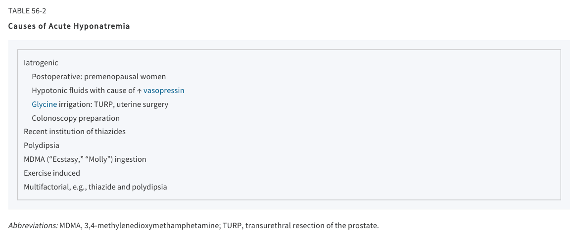578x238 pixels.
Task: Click the word MDMA in the abbreviations footnote
Action: click(x=70, y=226)
